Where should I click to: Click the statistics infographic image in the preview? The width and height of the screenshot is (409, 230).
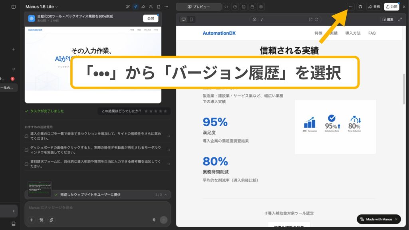(x=335, y=127)
